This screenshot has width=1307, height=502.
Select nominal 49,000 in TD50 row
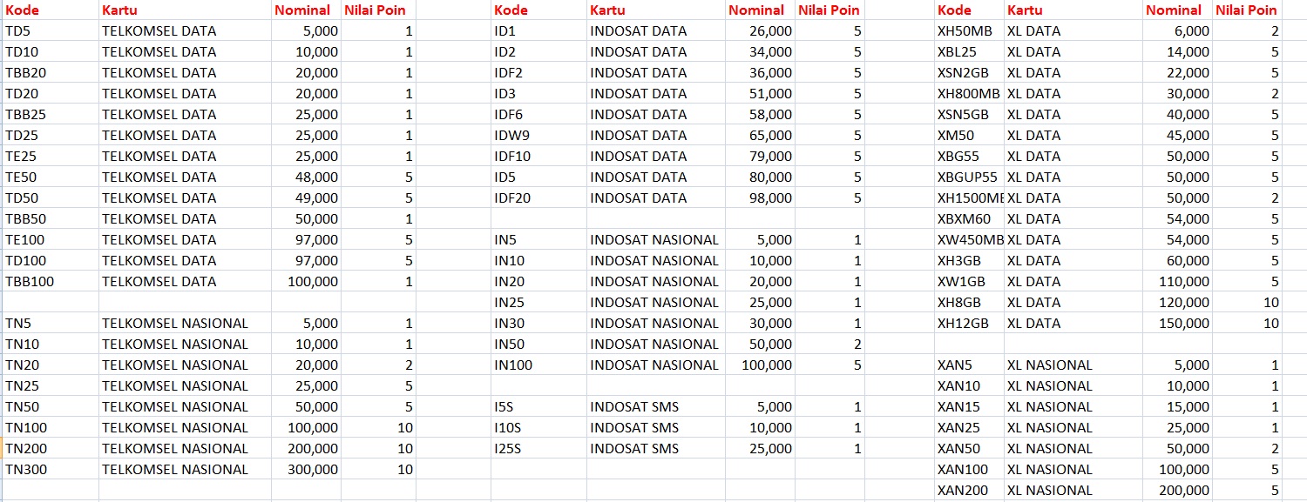(306, 197)
